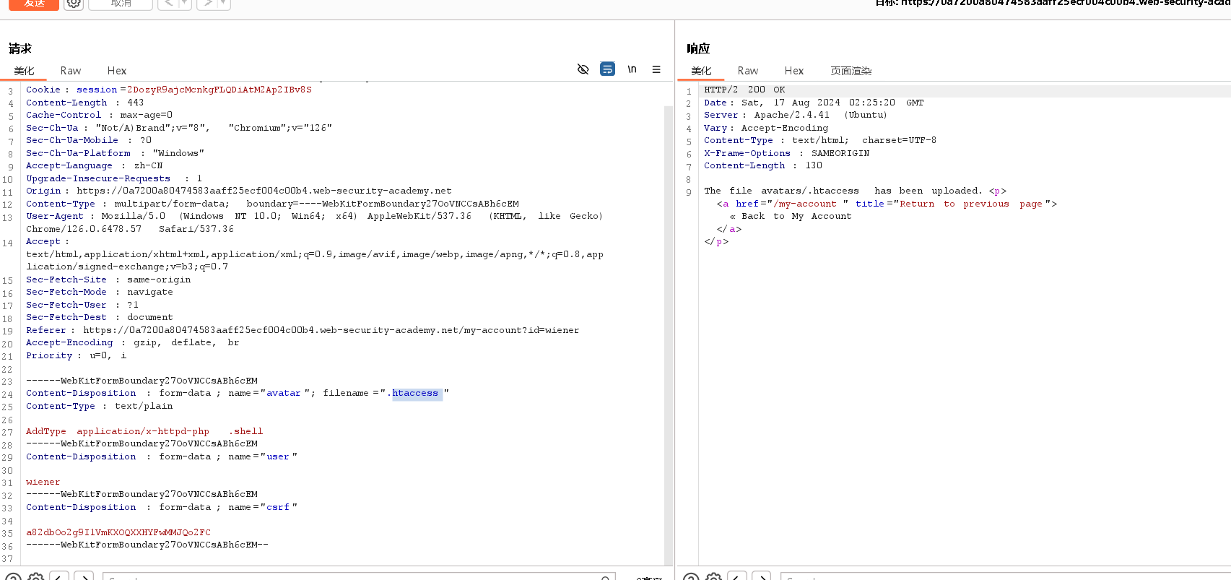The image size is (1231, 580).
Task: Toggle the crossed-eye visibility icon in request pane
Action: tap(583, 69)
